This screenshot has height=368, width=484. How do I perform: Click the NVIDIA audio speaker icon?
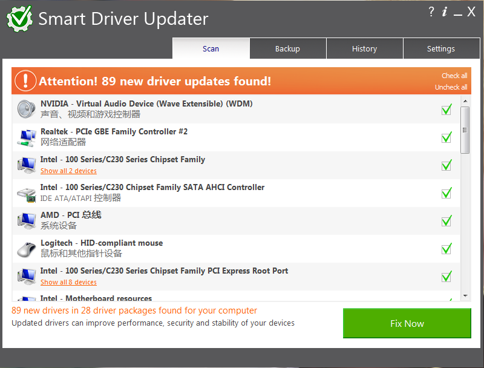coord(26,109)
